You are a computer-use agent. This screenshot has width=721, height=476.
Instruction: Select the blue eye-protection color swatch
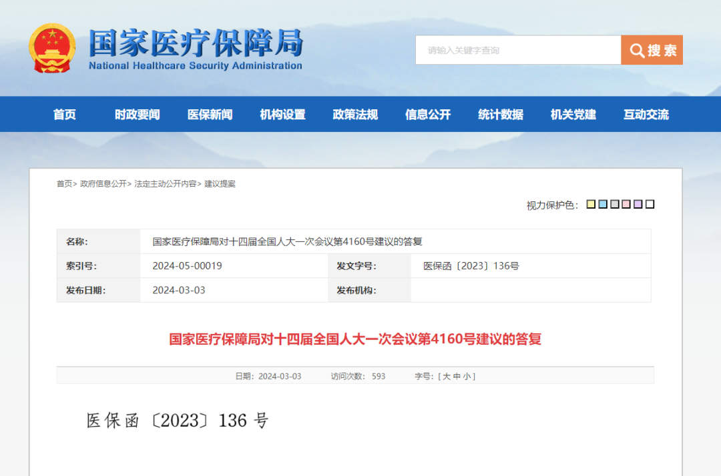[x=603, y=205]
